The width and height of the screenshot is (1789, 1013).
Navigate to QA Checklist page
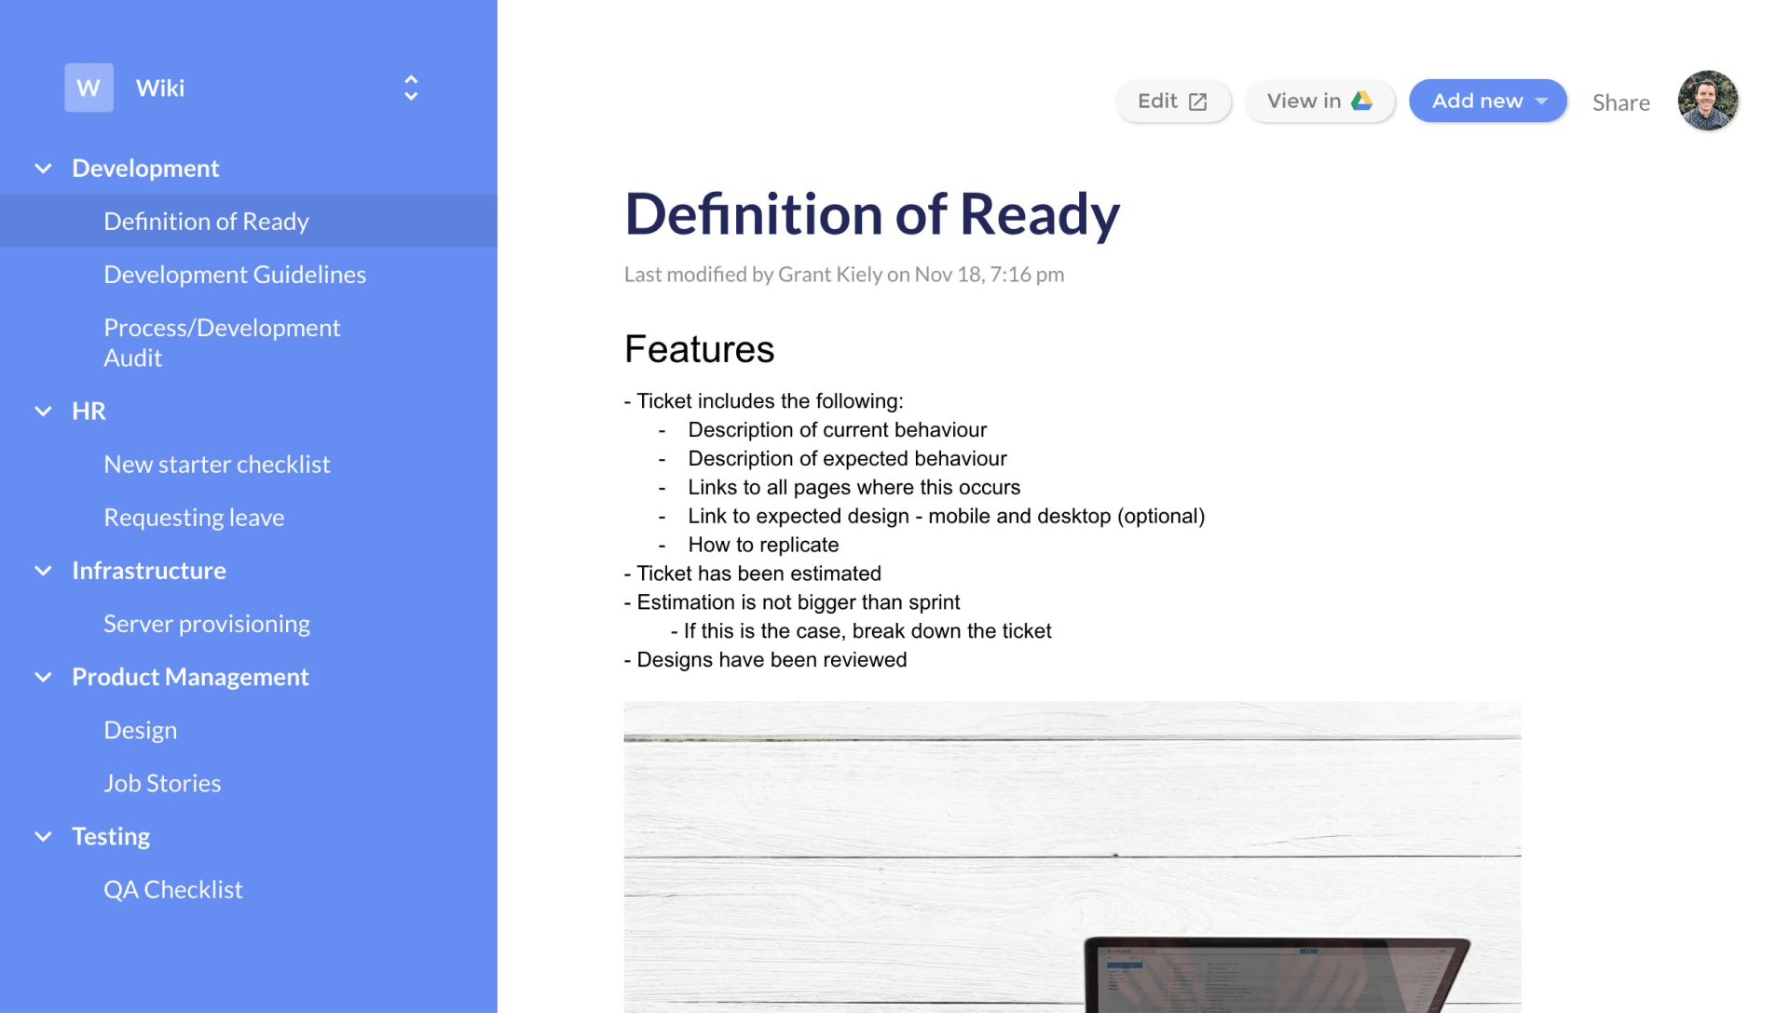(x=173, y=887)
